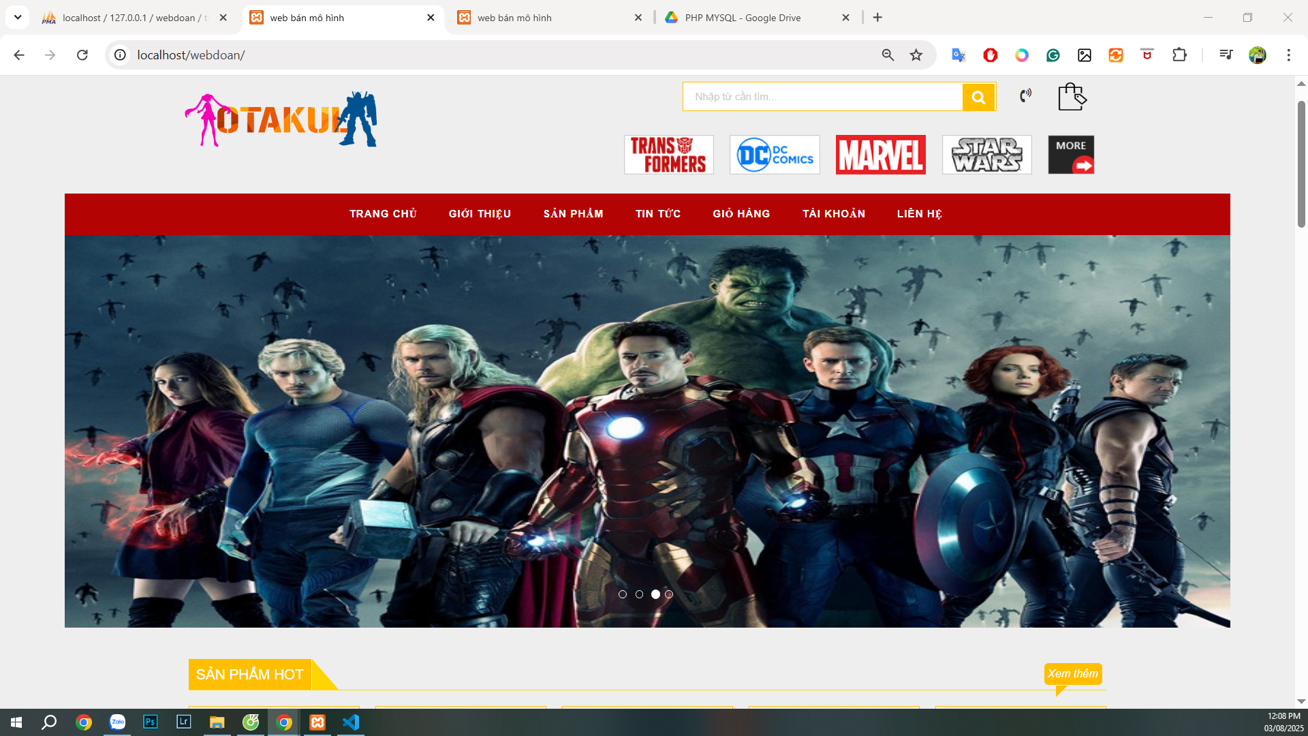Close the phpMyAdmin tab
Viewport: 1308px width, 736px height.
point(223,18)
